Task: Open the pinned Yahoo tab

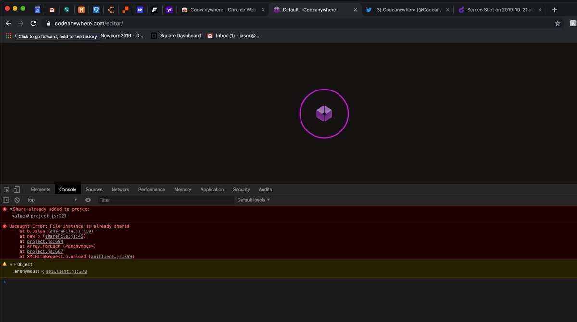Action: pos(169,9)
